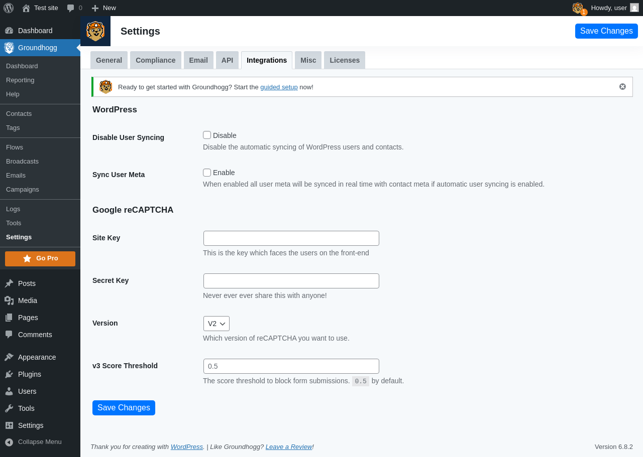Click the Users person icon
Image resolution: width=643 pixels, height=457 pixels.
point(9,391)
